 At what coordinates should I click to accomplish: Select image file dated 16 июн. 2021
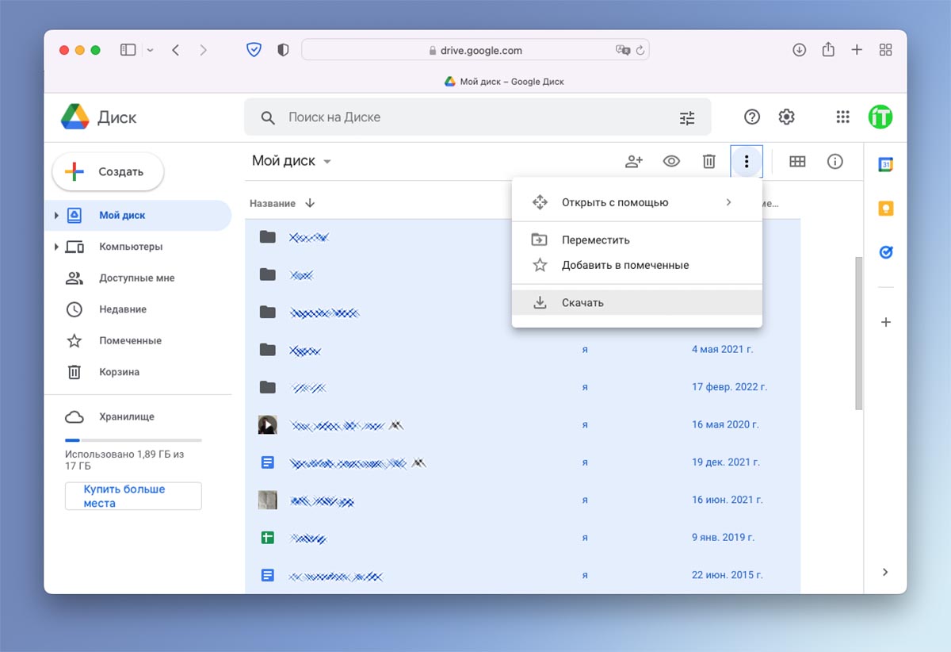pos(523,500)
